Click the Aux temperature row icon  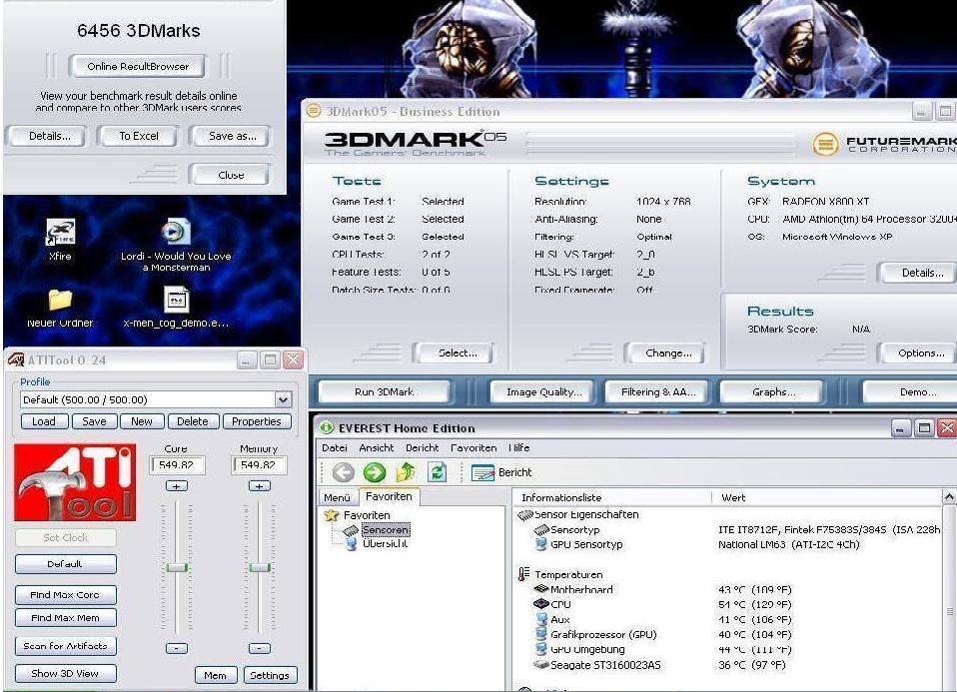click(x=540, y=619)
